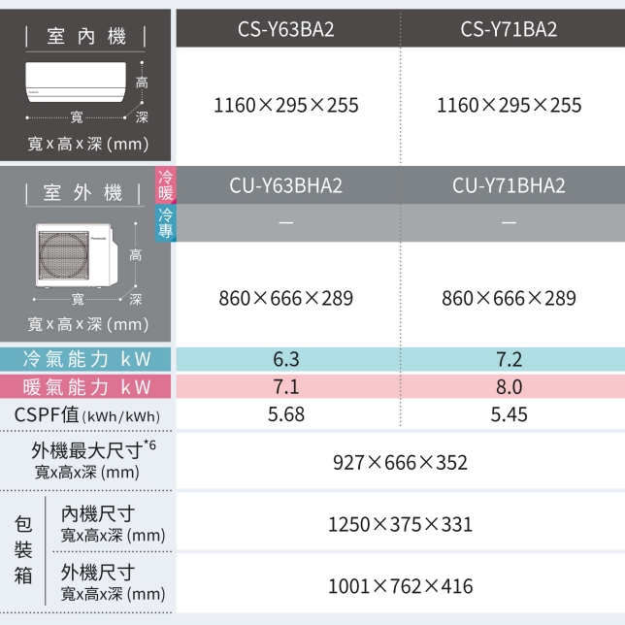Select the CS-Y63BA2 model header
Screen dimensions: 625x625
285,29
